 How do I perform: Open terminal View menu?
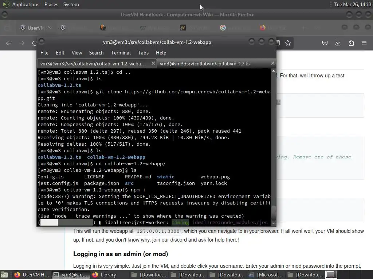pyautogui.click(x=77, y=53)
